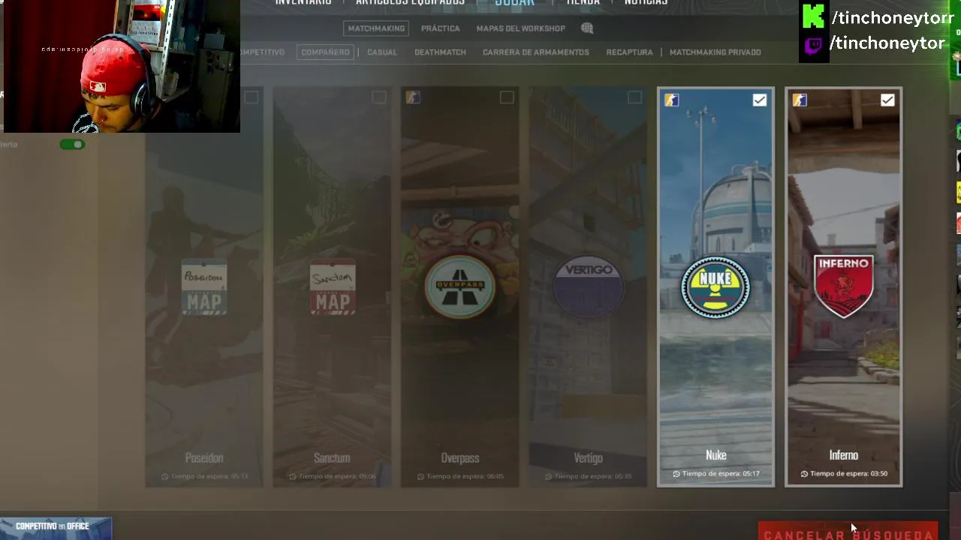Open the Inventario menu

coord(303,3)
